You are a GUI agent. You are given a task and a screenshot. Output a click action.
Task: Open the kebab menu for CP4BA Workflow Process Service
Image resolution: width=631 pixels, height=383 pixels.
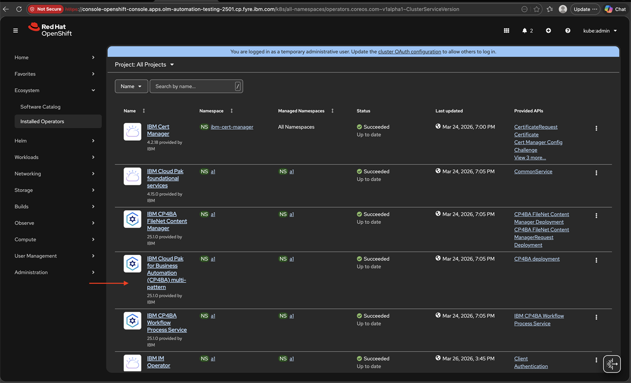596,317
